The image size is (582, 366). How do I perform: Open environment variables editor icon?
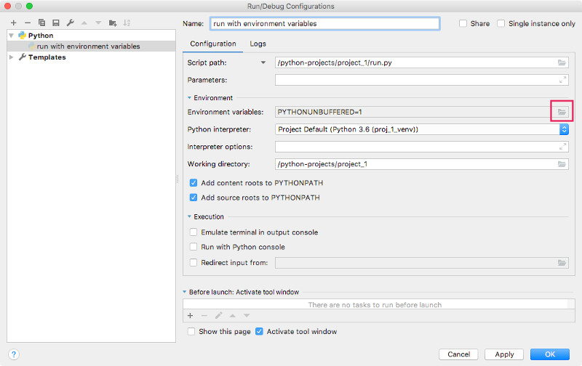[562, 112]
